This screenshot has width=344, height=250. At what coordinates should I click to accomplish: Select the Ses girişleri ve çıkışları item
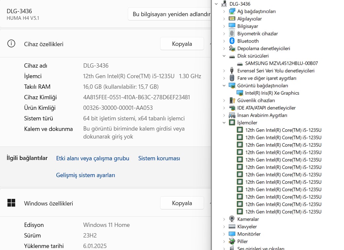click(260, 248)
